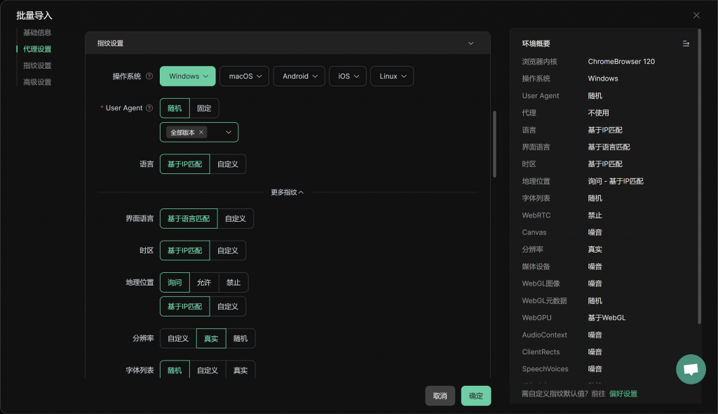
Task: Set 地理位置 to 禁止
Action: pos(233,283)
